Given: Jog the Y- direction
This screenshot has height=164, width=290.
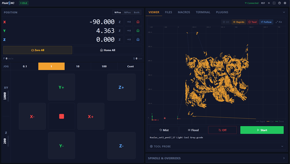Looking at the screenshot, I should pyautogui.click(x=62, y=145).
